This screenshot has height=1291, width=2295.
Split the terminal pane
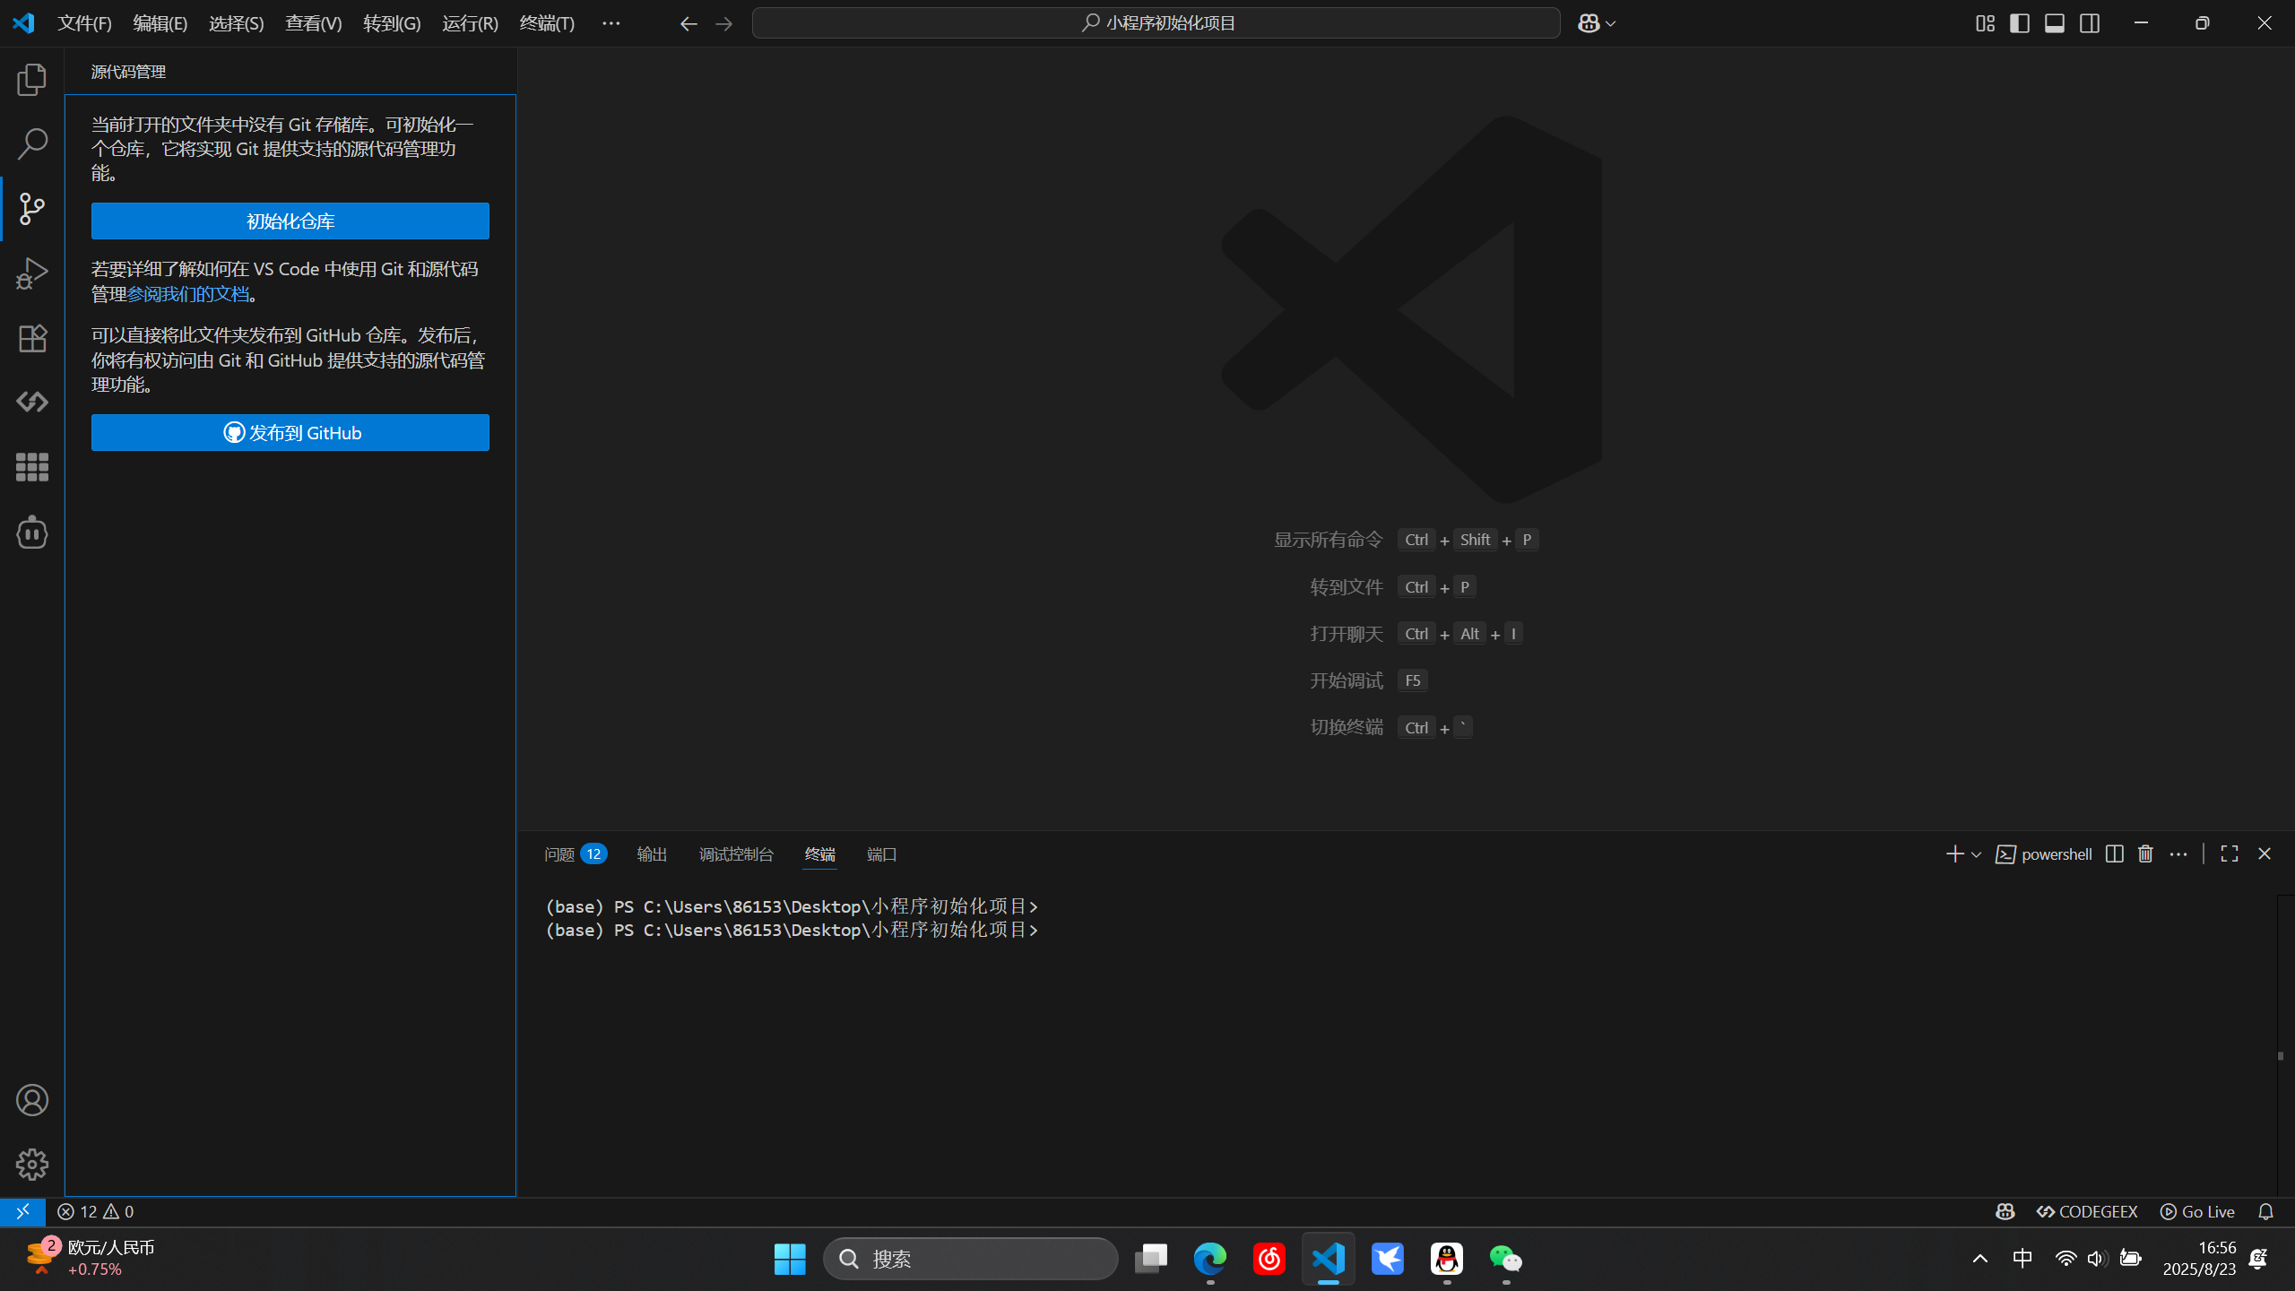pos(2114,853)
